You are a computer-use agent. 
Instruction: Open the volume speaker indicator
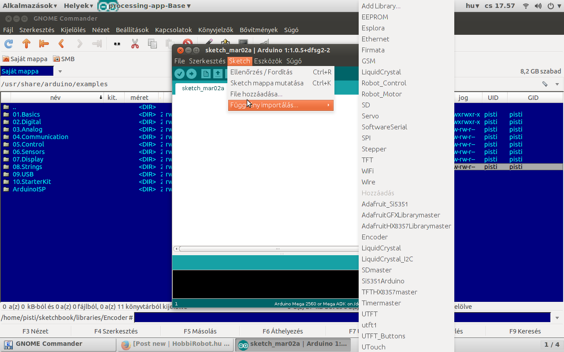538,6
